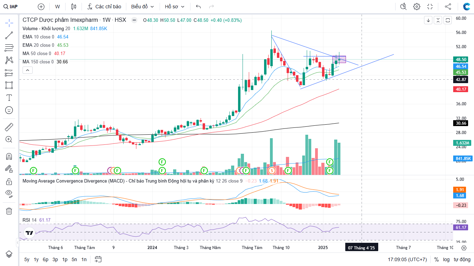Select the 1n time range
474x266 pixels.
84,259
